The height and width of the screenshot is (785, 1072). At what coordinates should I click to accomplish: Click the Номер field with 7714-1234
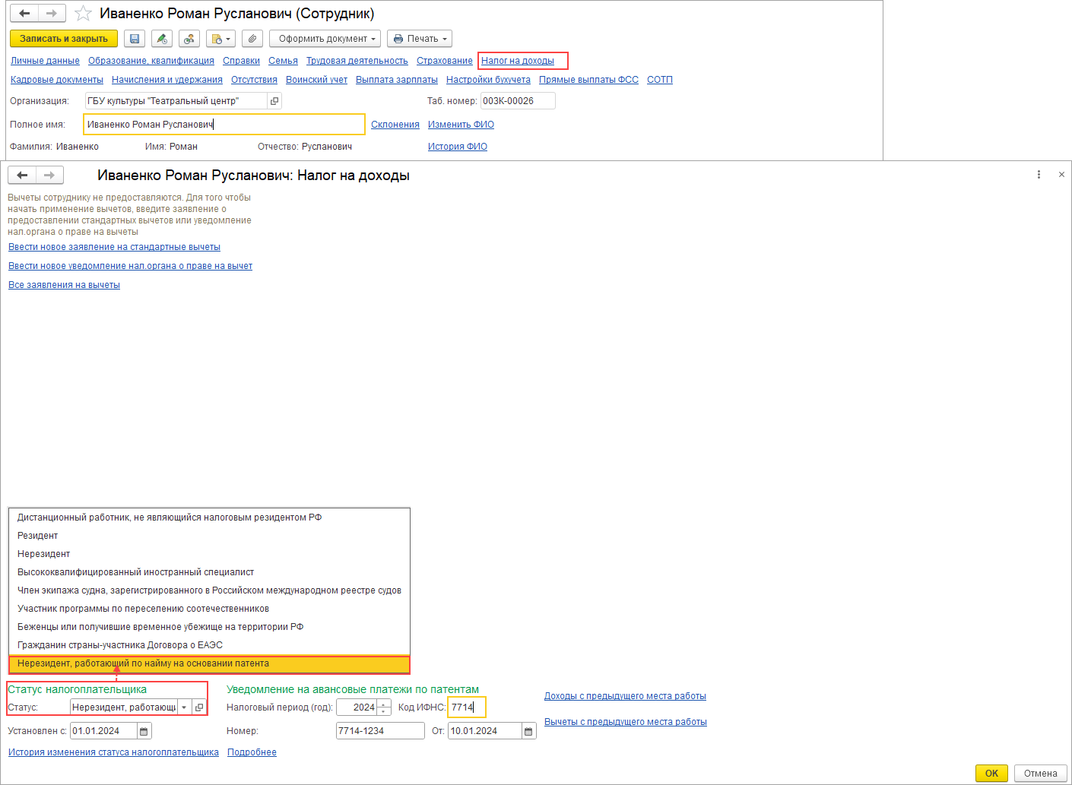380,731
